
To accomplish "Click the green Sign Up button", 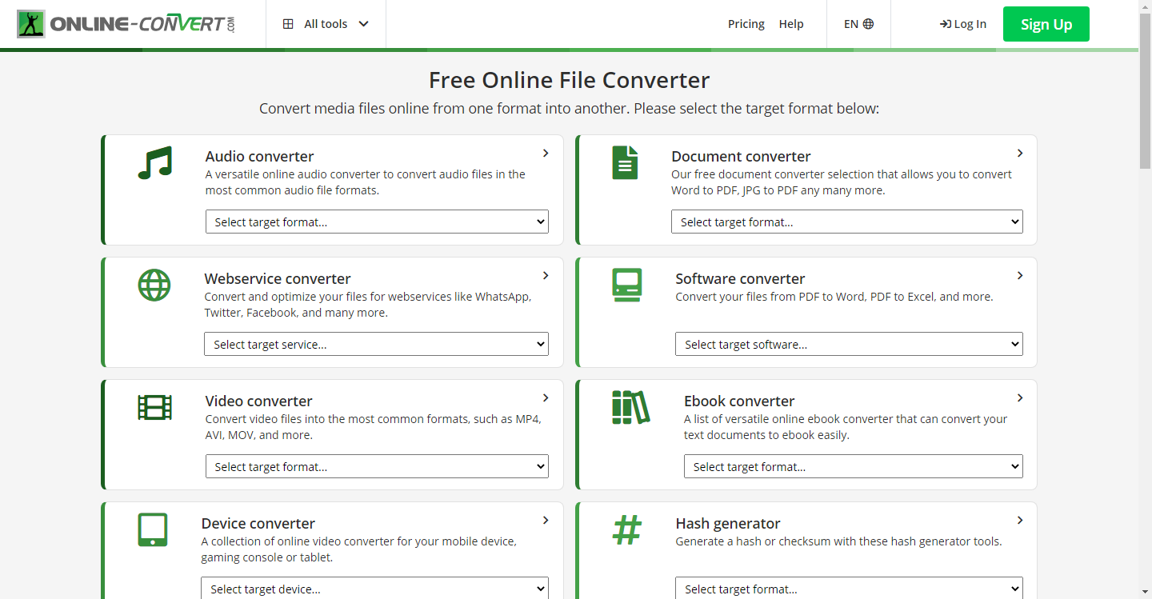I will [1046, 24].
